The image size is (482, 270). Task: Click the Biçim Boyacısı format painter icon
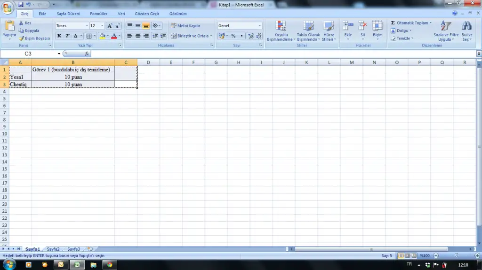coord(21,39)
